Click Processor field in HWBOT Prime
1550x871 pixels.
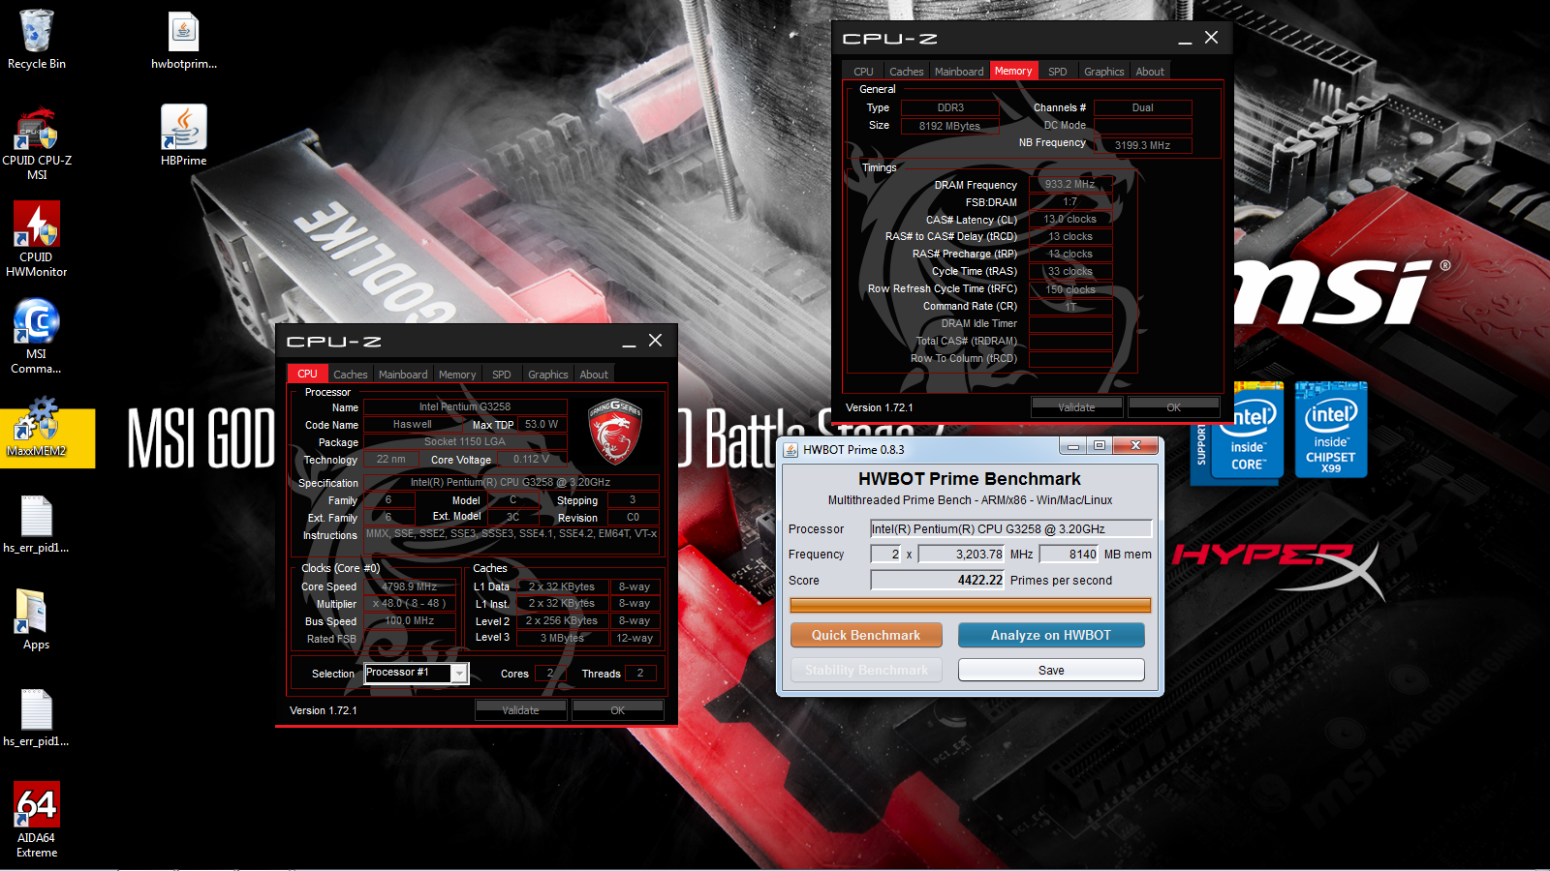tap(1010, 528)
